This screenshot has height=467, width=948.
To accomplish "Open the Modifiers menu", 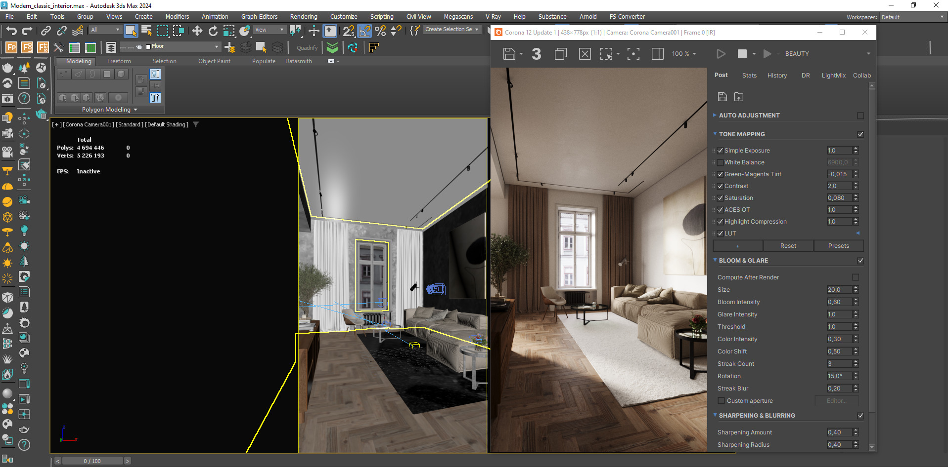I will (x=177, y=17).
